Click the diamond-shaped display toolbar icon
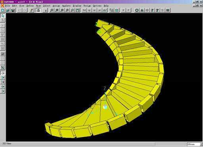The height and width of the screenshot is (147, 203). [147, 10]
